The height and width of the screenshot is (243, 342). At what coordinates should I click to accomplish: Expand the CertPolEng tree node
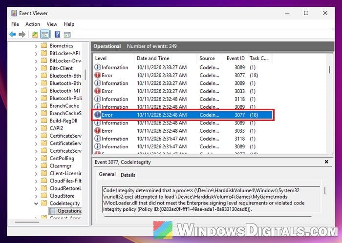[36, 159]
